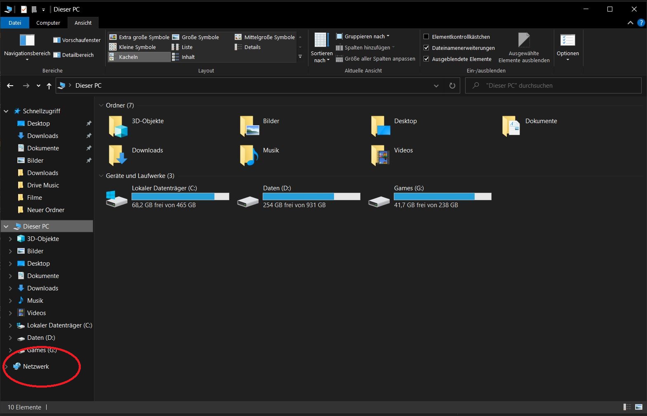Uncheck Ausgeblendete Elemente checkbox

click(426, 59)
